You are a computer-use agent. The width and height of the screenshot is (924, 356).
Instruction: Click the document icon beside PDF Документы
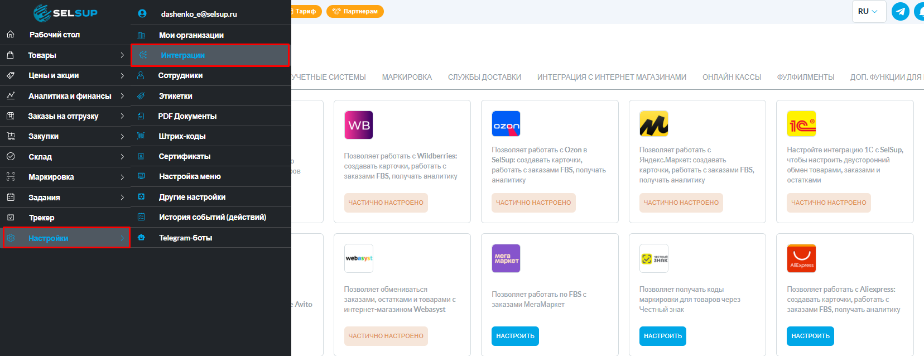[x=141, y=116]
